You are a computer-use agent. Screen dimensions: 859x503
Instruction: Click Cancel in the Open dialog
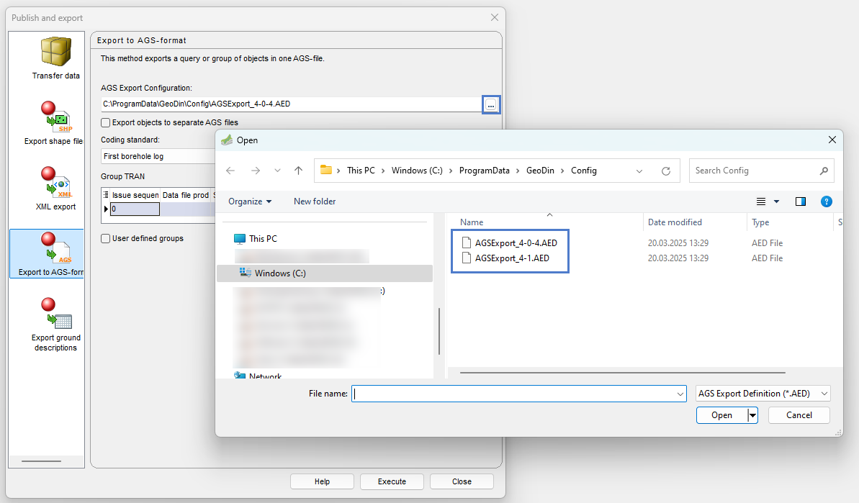(x=799, y=415)
